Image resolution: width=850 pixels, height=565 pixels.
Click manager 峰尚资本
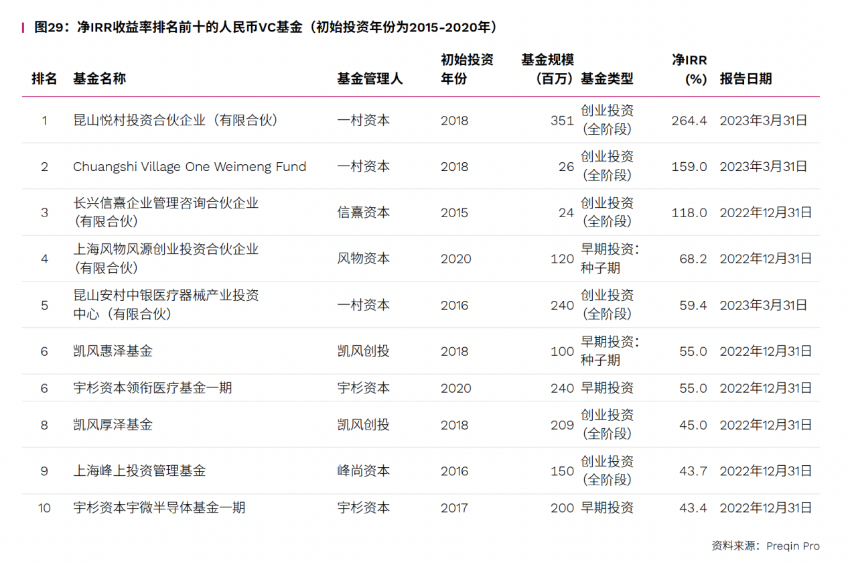coord(363,471)
